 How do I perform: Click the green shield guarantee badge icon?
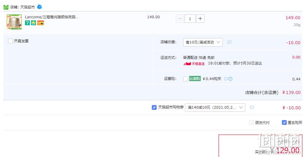tap(33, 23)
